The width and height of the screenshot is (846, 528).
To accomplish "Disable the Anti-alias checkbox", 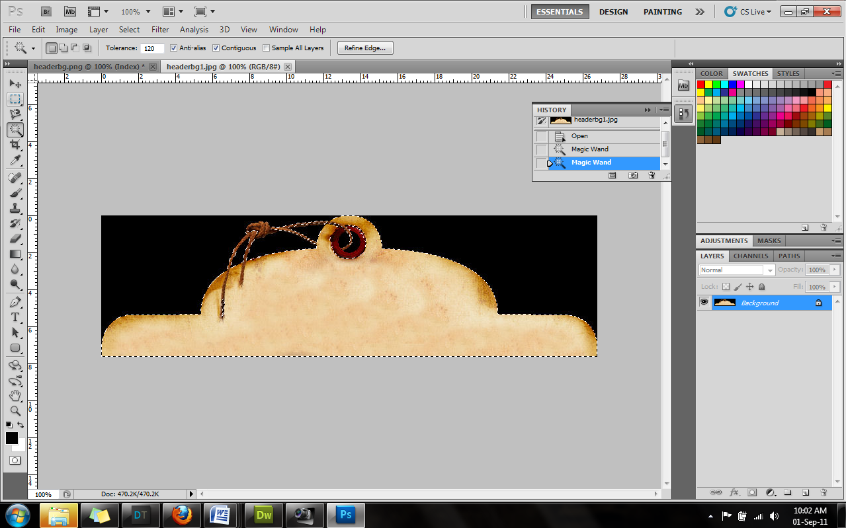I will click(x=174, y=48).
